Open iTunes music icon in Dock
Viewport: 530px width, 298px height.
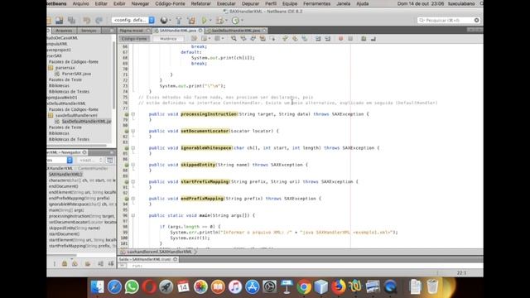pyautogui.click(x=235, y=287)
